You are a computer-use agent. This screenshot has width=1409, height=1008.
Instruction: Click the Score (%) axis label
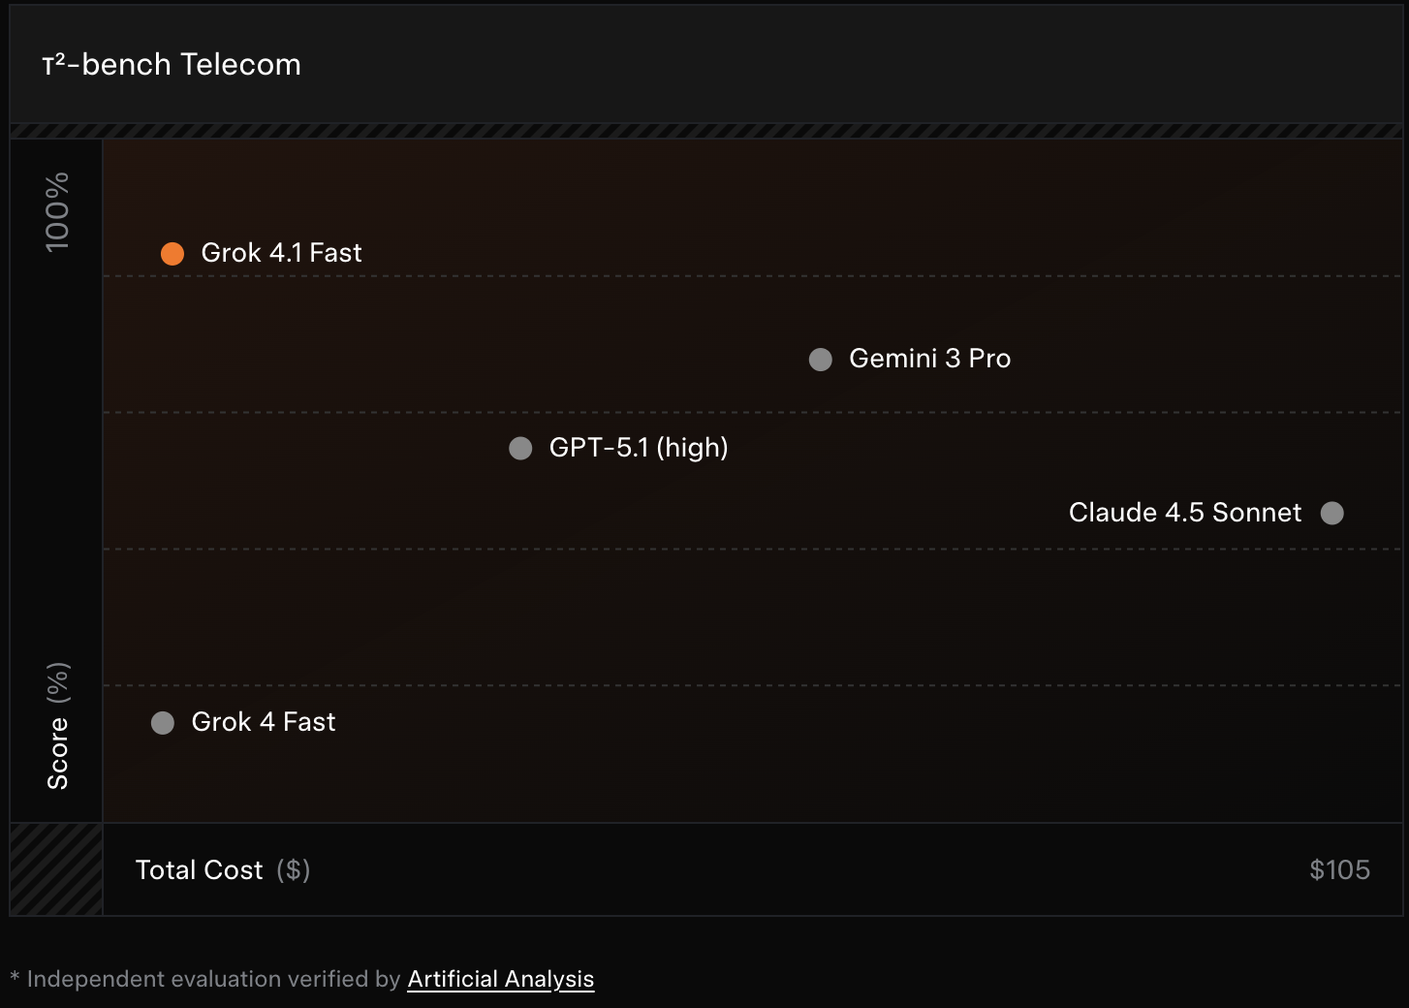(58, 726)
